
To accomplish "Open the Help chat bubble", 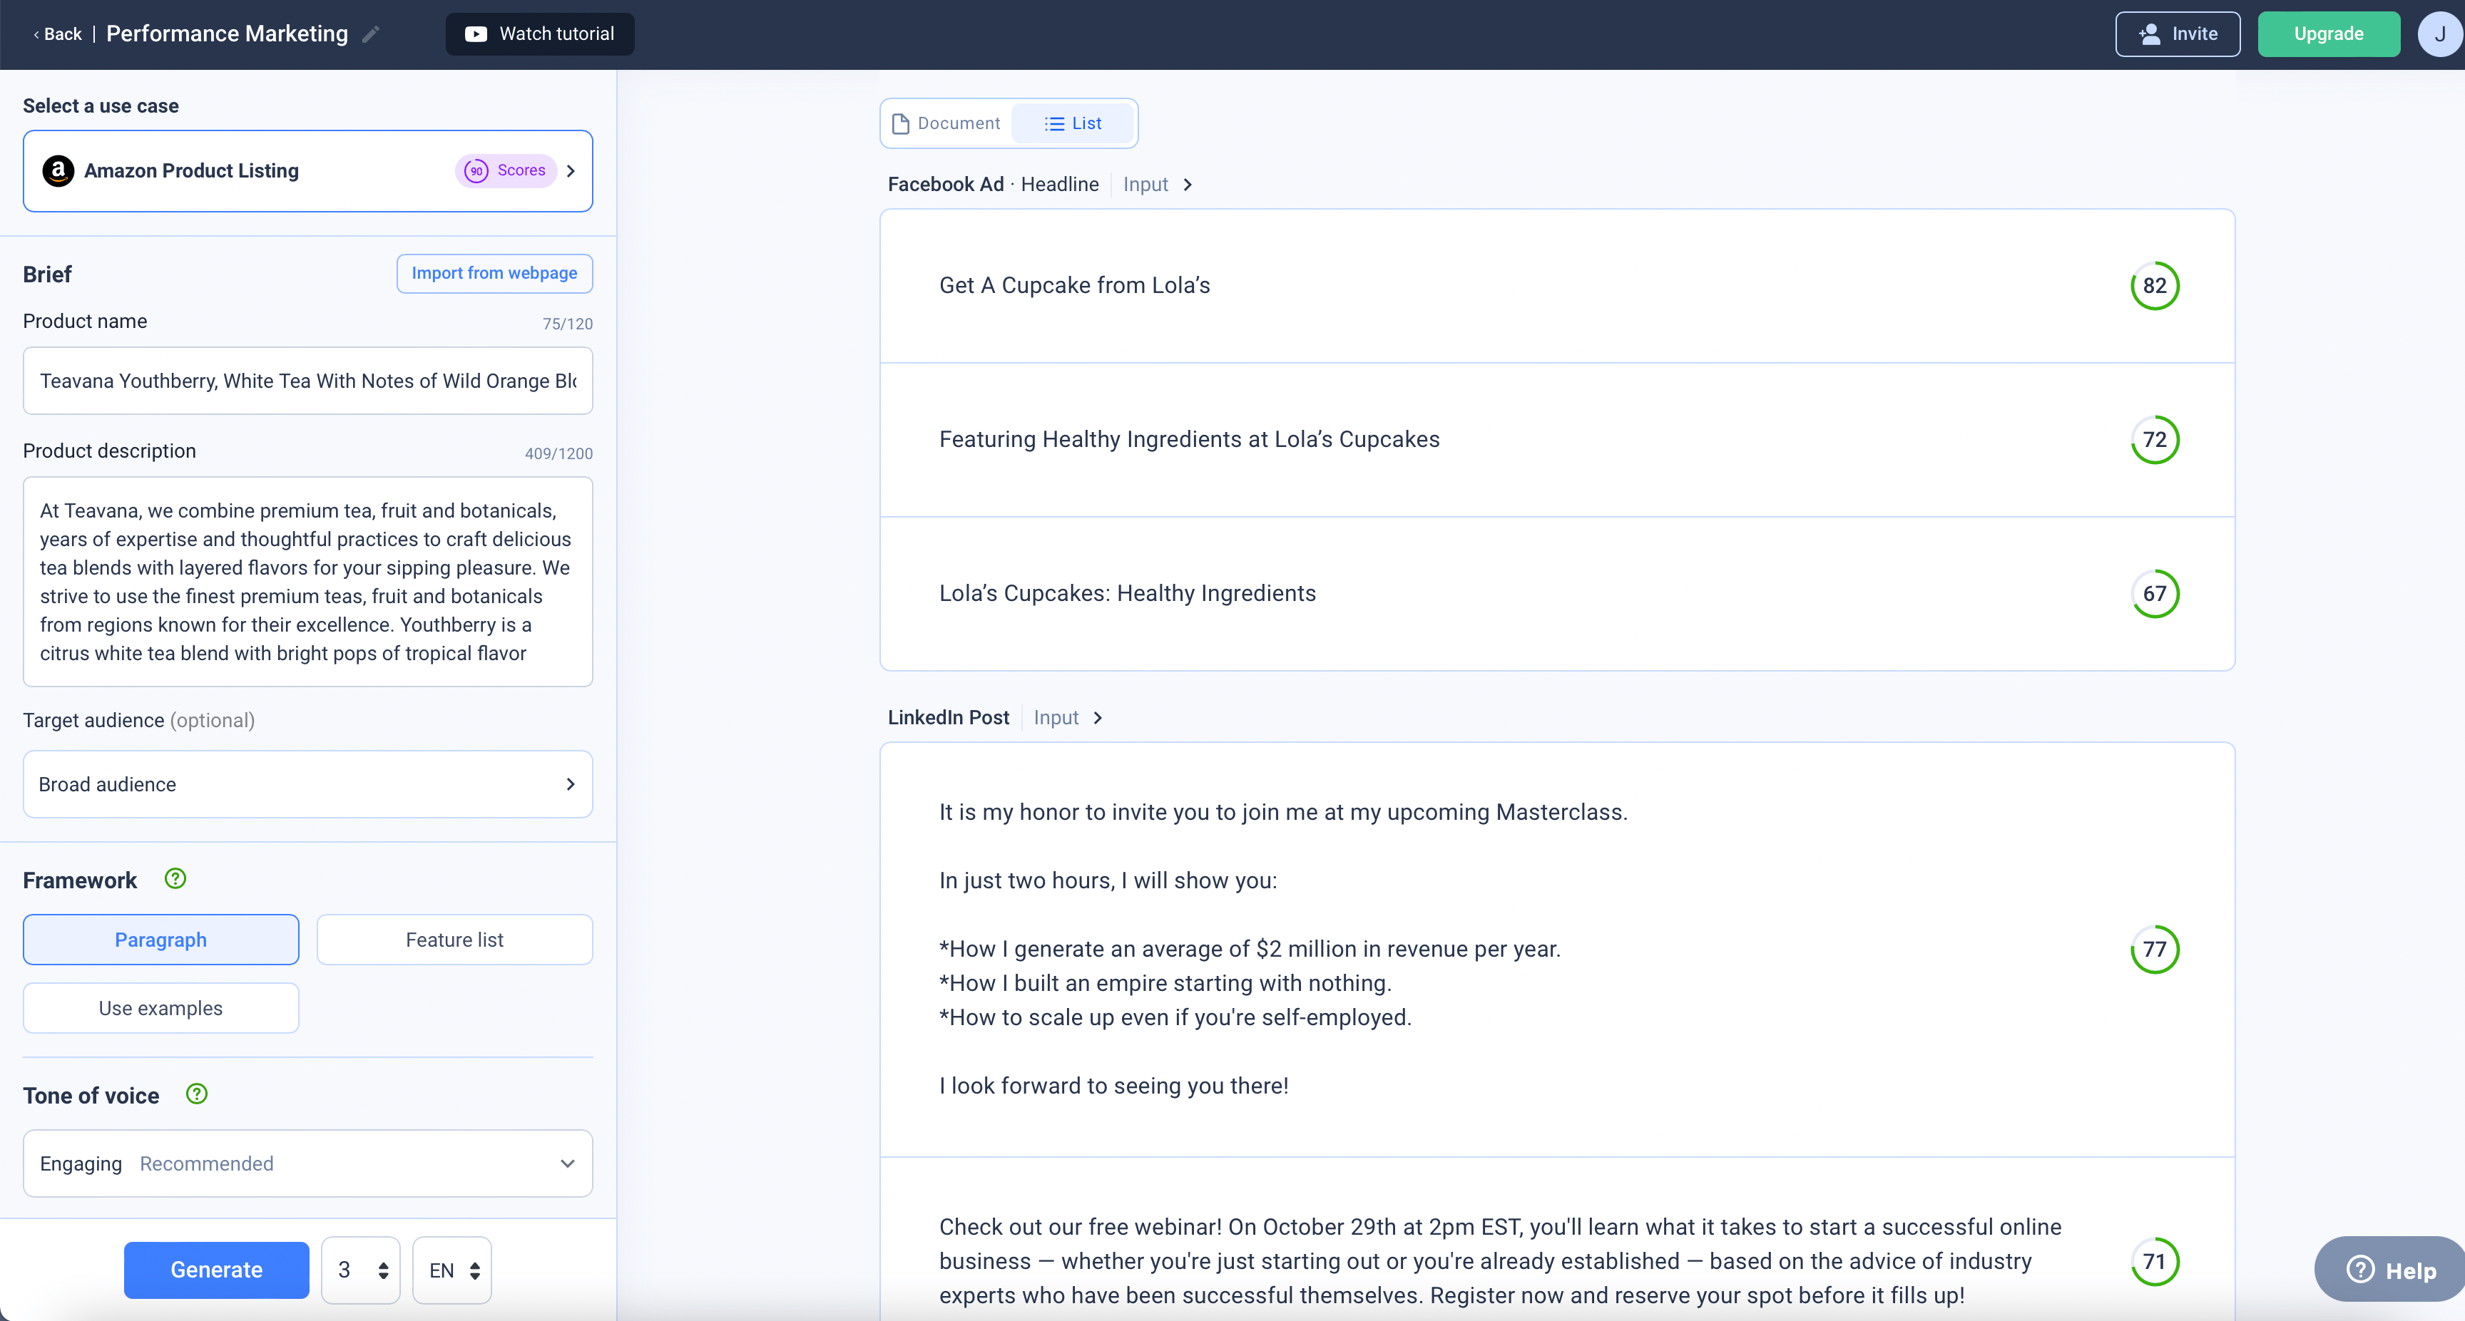I will [2387, 1270].
